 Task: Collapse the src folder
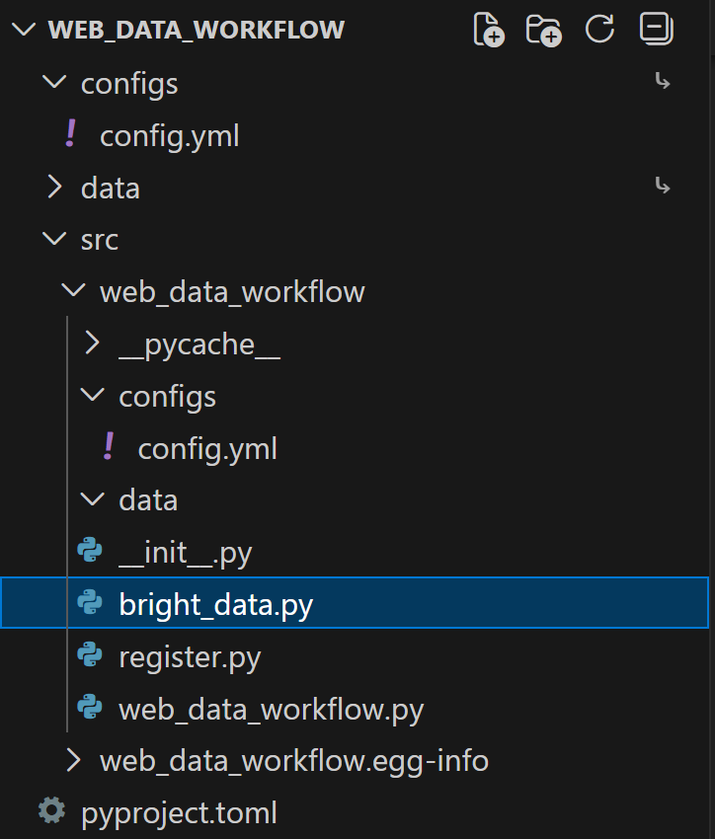(55, 239)
